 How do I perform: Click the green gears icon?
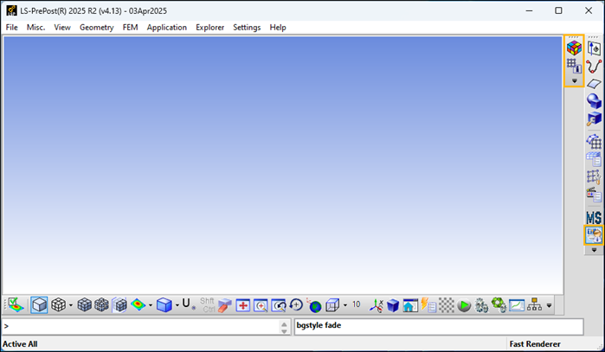pyautogui.click(x=499, y=305)
